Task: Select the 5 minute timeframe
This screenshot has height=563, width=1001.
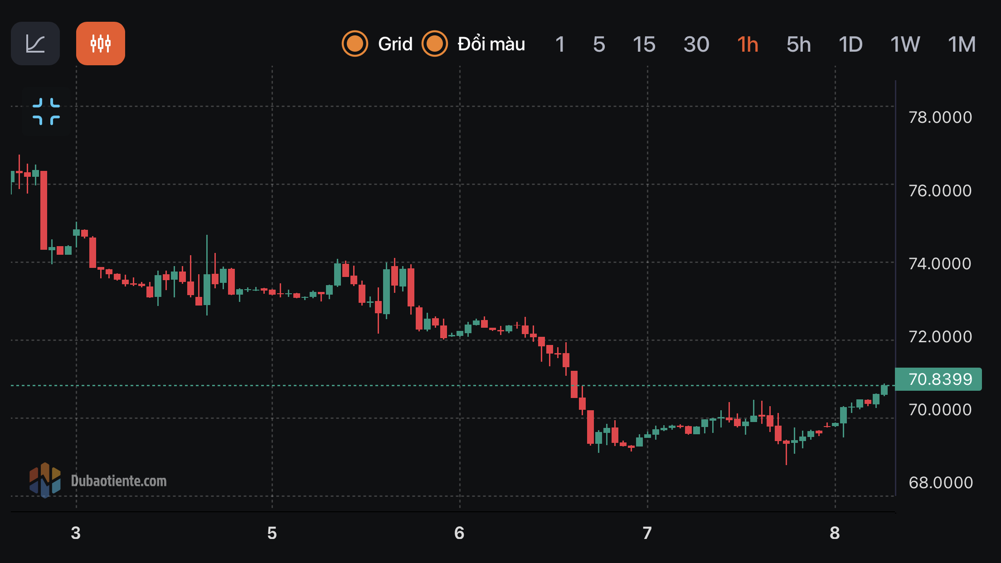Action: [599, 44]
